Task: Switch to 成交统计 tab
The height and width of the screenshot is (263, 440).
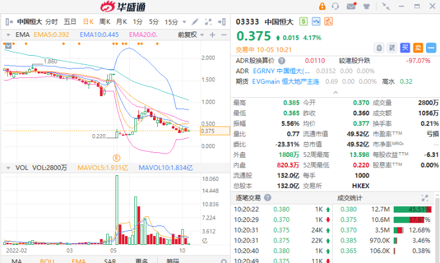Action: click(x=350, y=198)
